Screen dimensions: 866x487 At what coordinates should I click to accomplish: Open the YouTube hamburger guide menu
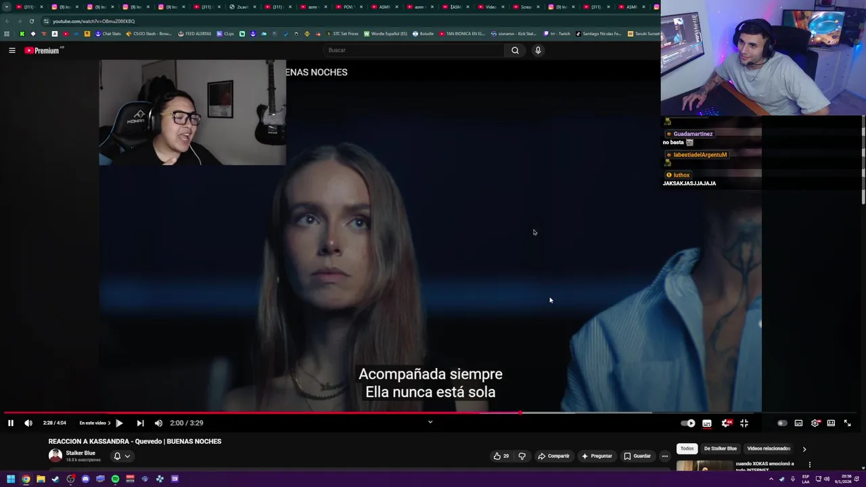click(x=12, y=50)
